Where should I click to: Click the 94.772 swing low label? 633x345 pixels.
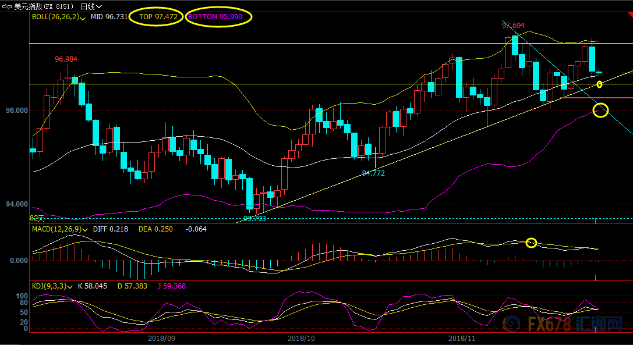[373, 173]
